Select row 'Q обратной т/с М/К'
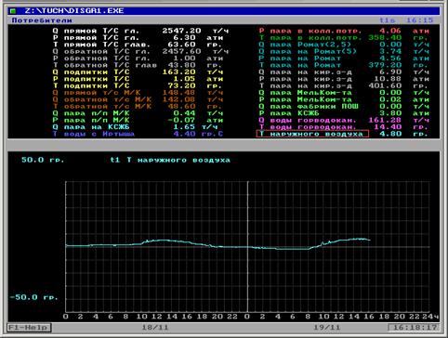The height and width of the screenshot is (338, 448). (138, 99)
